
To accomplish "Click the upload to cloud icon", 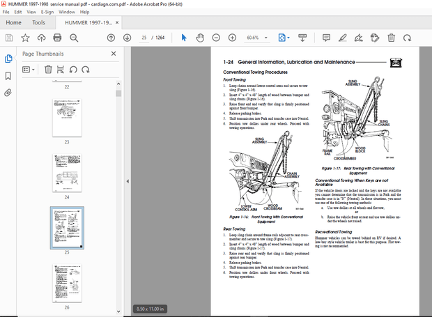I will pyautogui.click(x=41, y=38).
